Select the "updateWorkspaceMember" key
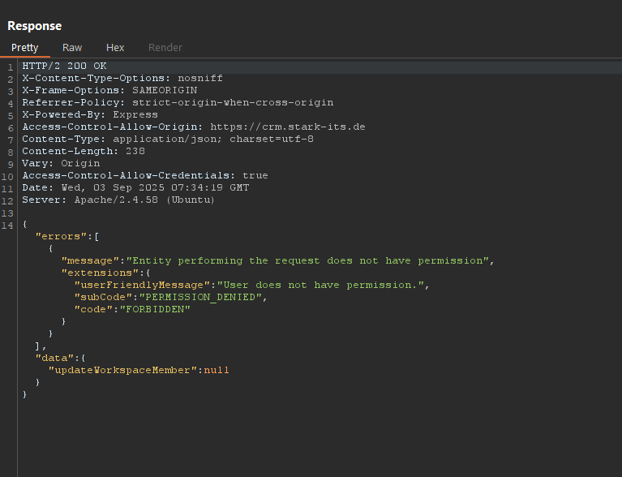Image resolution: width=622 pixels, height=477 pixels. click(x=122, y=370)
